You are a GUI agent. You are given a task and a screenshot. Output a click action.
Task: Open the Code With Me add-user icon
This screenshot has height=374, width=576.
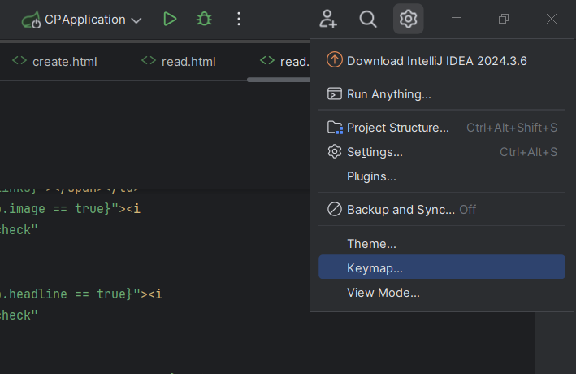click(328, 19)
